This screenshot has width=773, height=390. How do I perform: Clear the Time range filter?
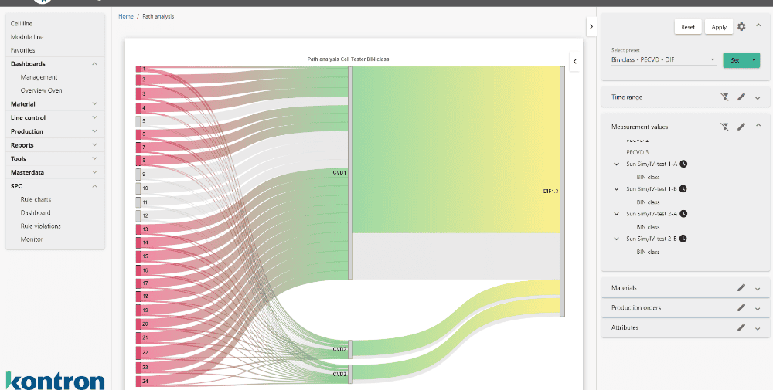pyautogui.click(x=724, y=97)
